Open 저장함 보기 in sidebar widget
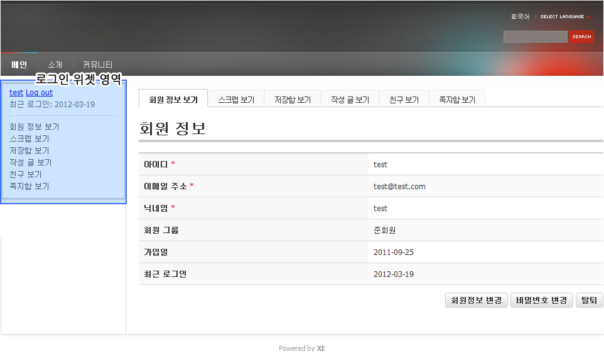604x359 pixels. [30, 150]
